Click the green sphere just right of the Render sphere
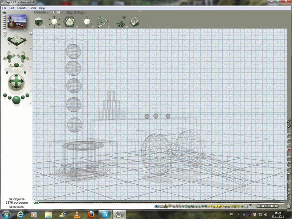292x219 pixels. pos(23,97)
